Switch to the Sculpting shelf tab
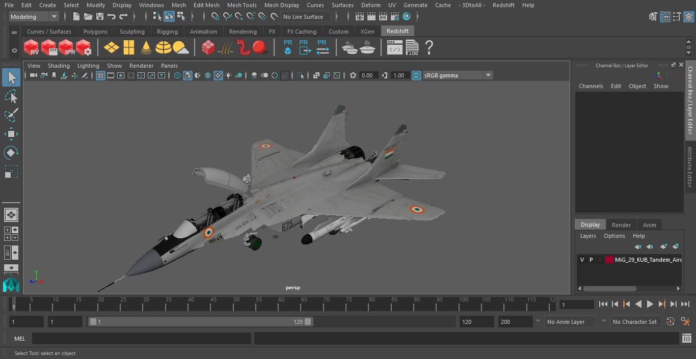696x359 pixels. (132, 32)
